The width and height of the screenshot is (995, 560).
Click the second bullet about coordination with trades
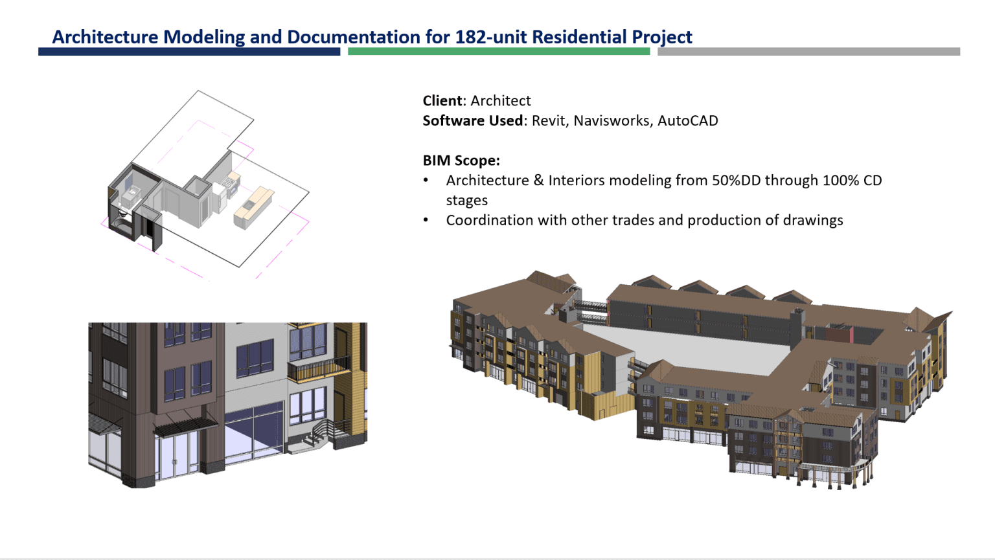(645, 220)
